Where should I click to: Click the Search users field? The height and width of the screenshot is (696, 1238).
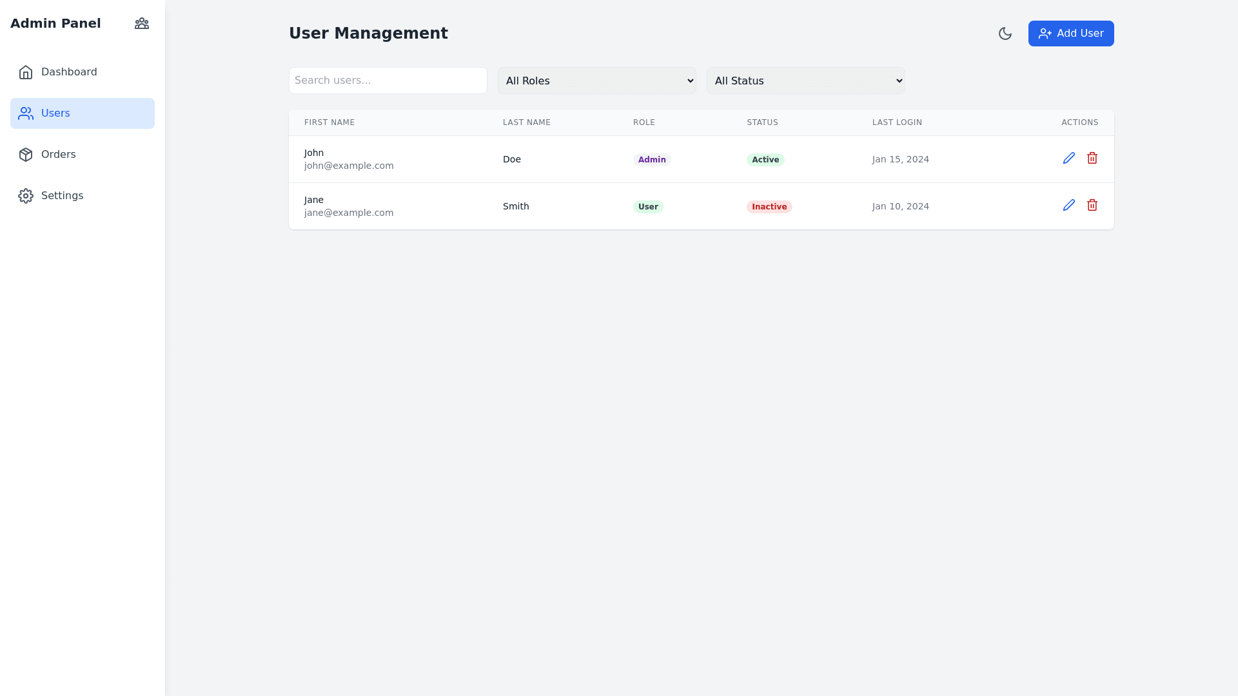388,81
